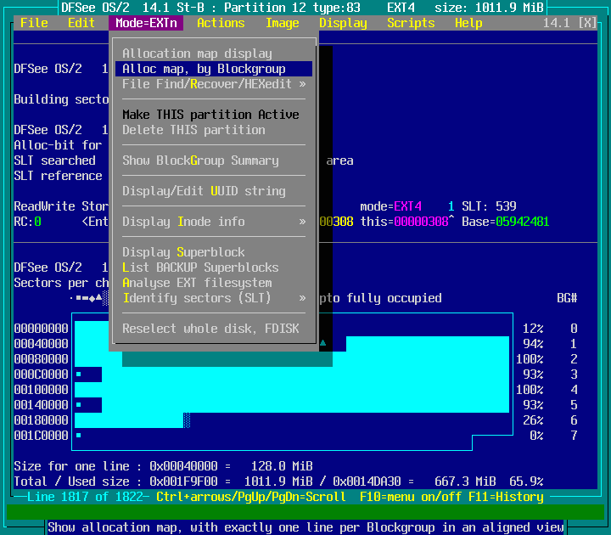
Task: Open the Actions menu
Action: click(x=221, y=23)
